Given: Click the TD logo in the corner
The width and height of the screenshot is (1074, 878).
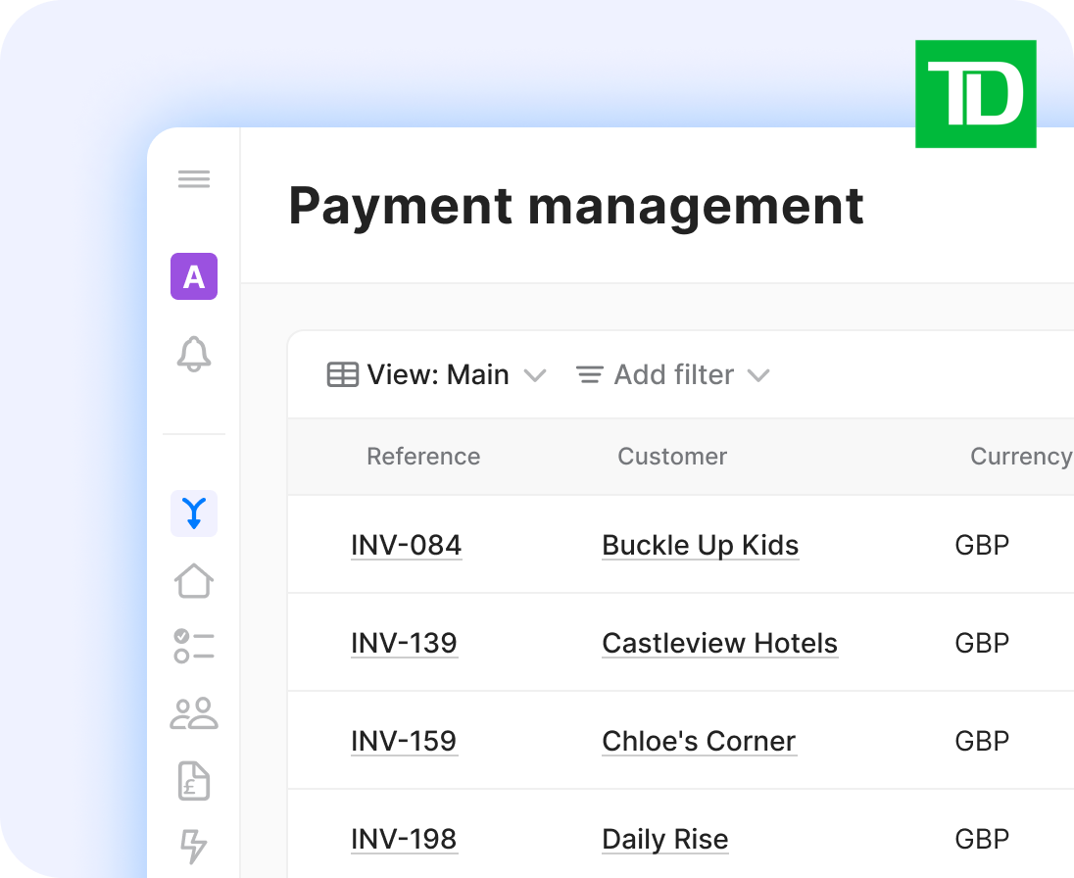Looking at the screenshot, I should point(975,93).
